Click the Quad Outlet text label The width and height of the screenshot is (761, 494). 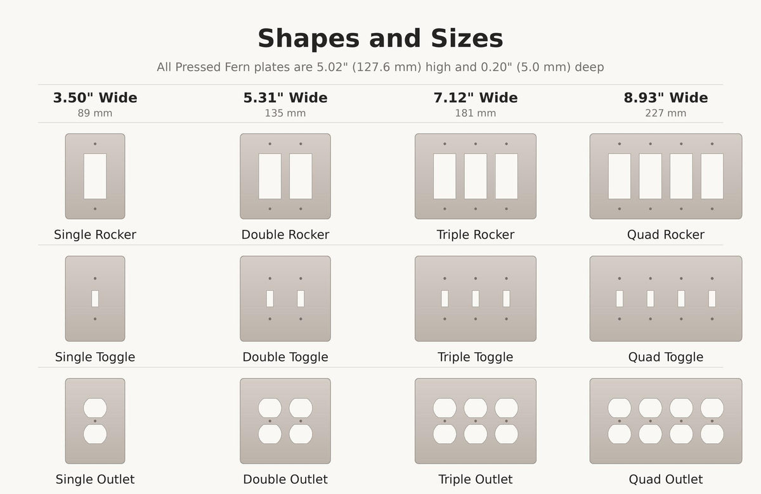pyautogui.click(x=666, y=479)
